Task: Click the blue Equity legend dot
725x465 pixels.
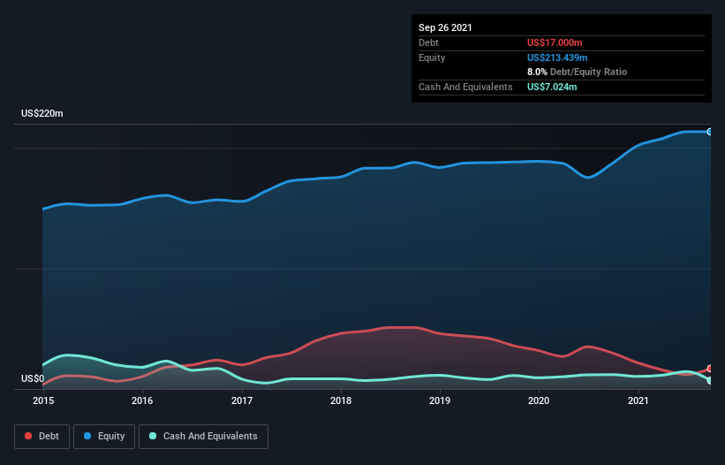Action: tap(87, 437)
